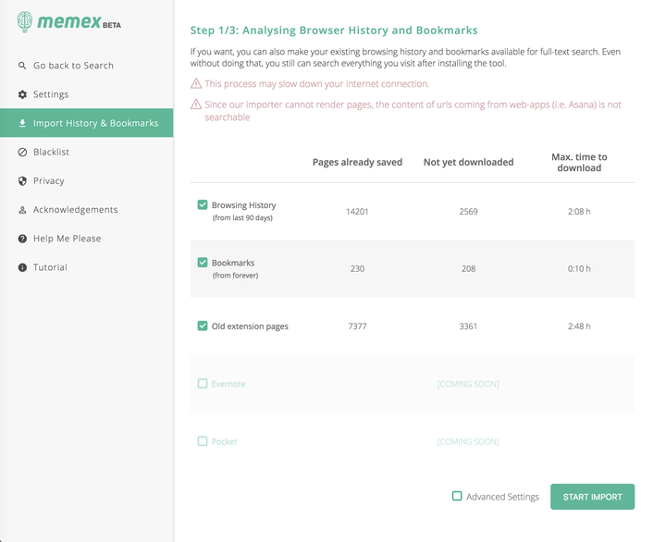Image resolution: width=666 pixels, height=542 pixels.
Task: Uncheck the Browsing History checkbox
Action: 203,204
